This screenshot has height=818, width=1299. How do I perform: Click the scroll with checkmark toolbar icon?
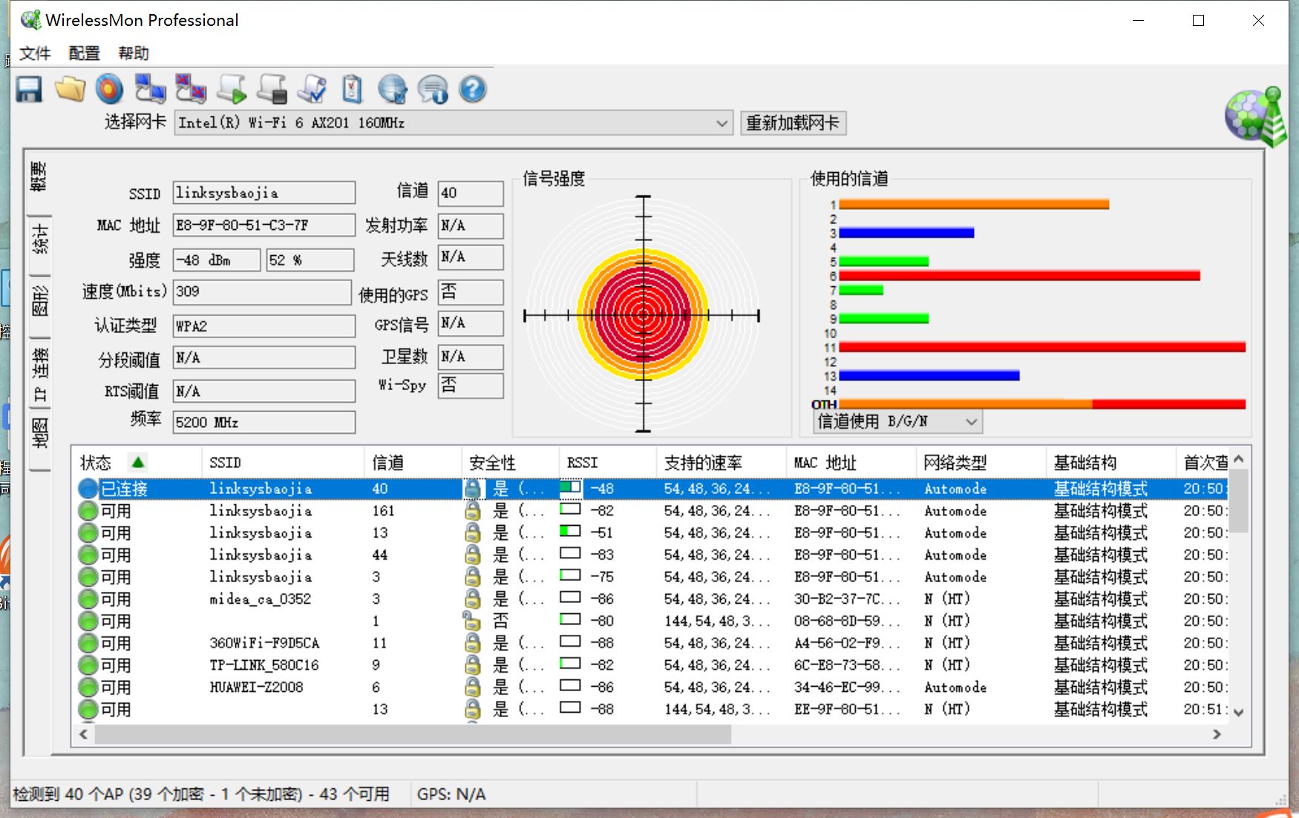[312, 89]
